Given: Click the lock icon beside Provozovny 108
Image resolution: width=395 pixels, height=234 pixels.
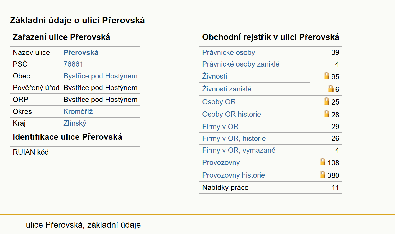Looking at the screenshot, I should click(x=323, y=162).
